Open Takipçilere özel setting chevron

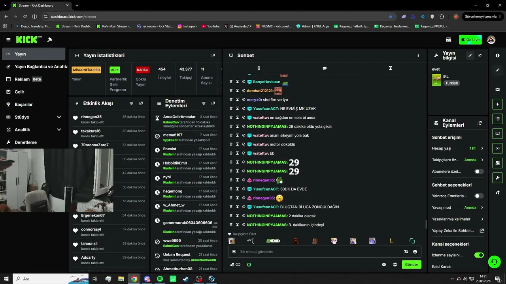tap(482, 160)
